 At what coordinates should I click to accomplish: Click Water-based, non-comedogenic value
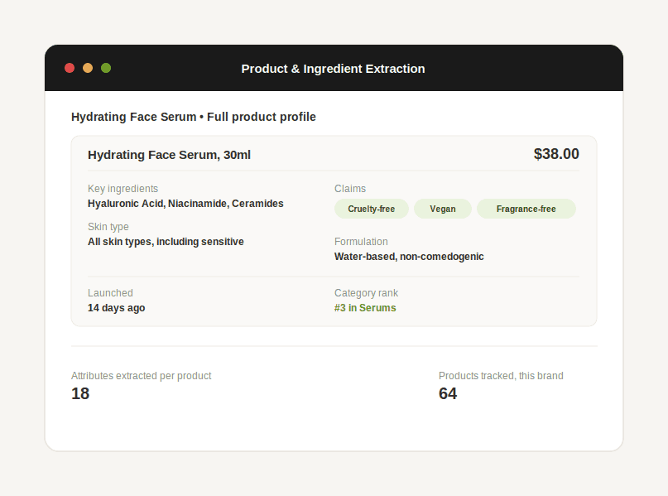click(x=409, y=257)
